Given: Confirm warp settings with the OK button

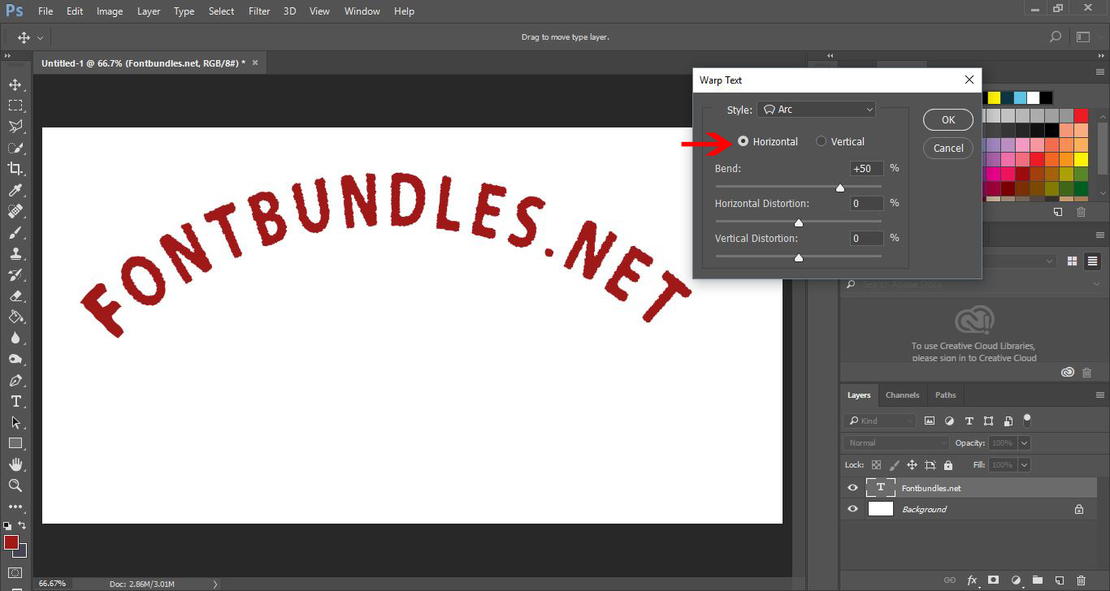Looking at the screenshot, I should 947,119.
